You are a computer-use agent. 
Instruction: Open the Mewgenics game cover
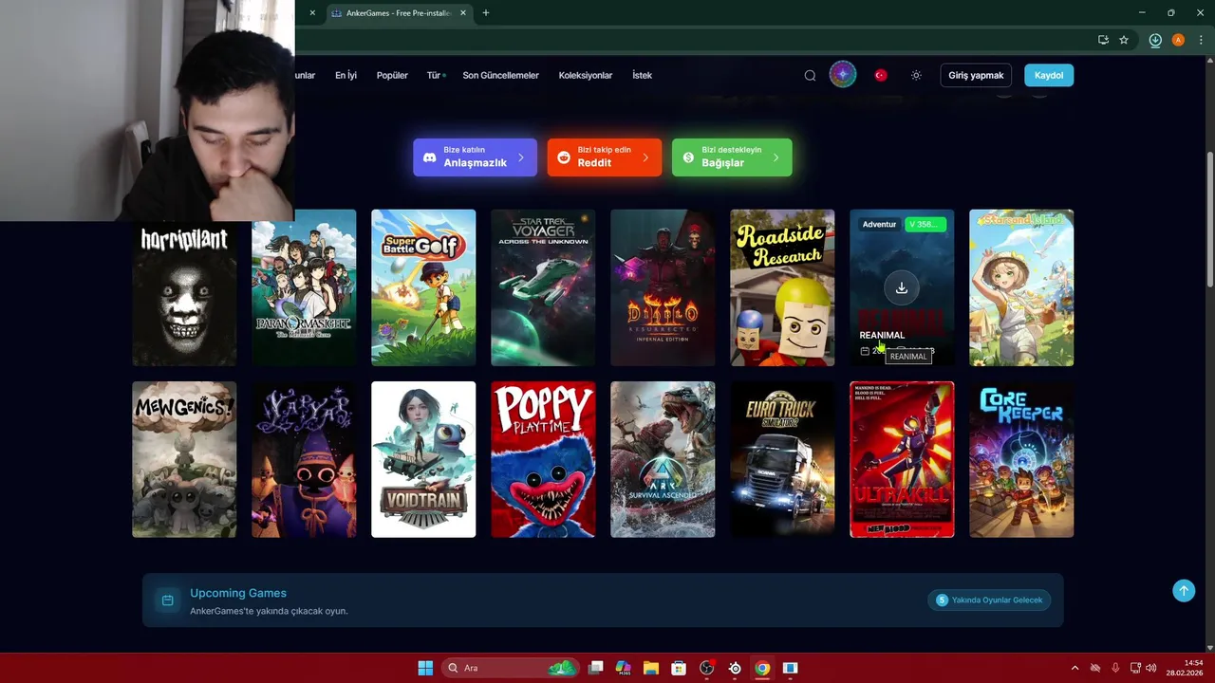pyautogui.click(x=184, y=459)
